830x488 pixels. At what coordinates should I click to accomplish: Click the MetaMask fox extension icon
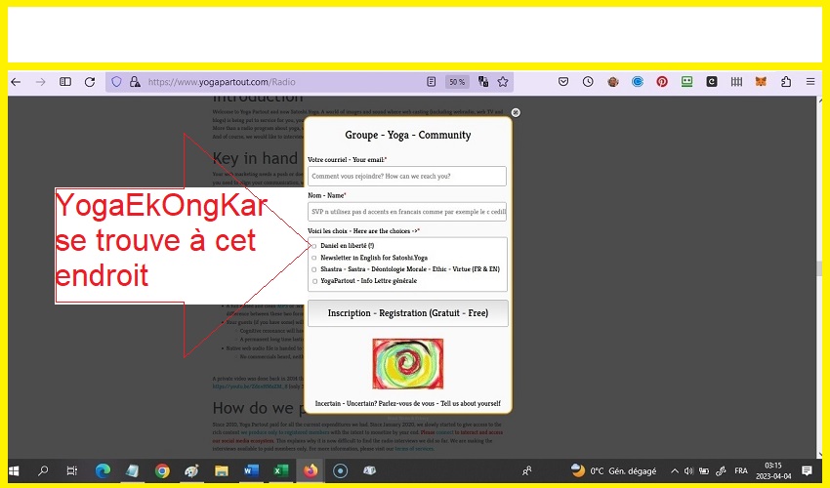[x=761, y=82]
